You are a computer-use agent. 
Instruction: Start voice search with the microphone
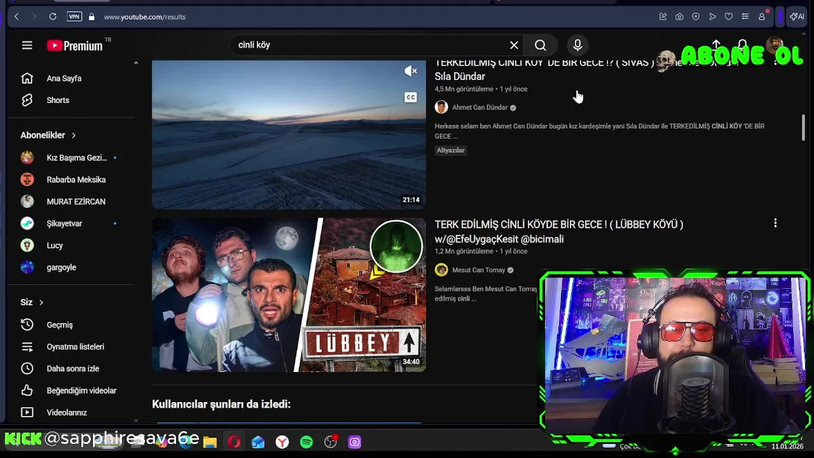click(577, 45)
